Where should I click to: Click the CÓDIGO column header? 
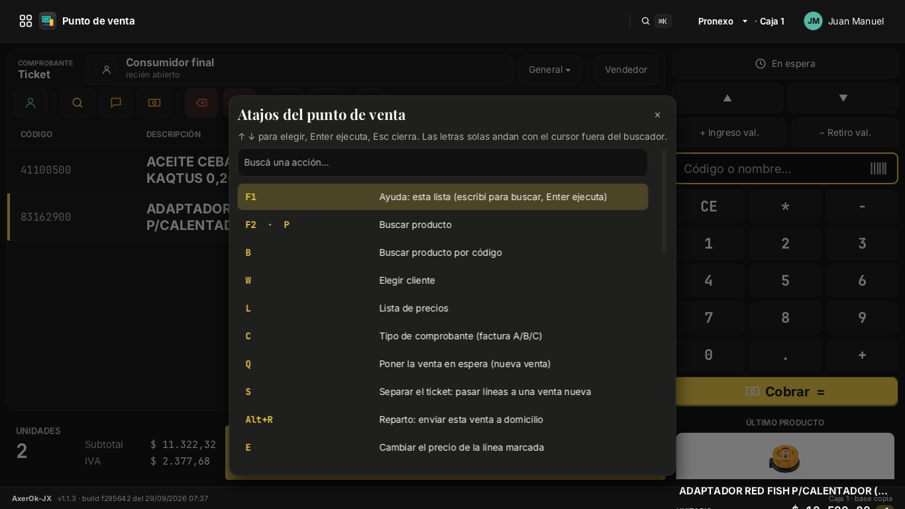tap(36, 134)
